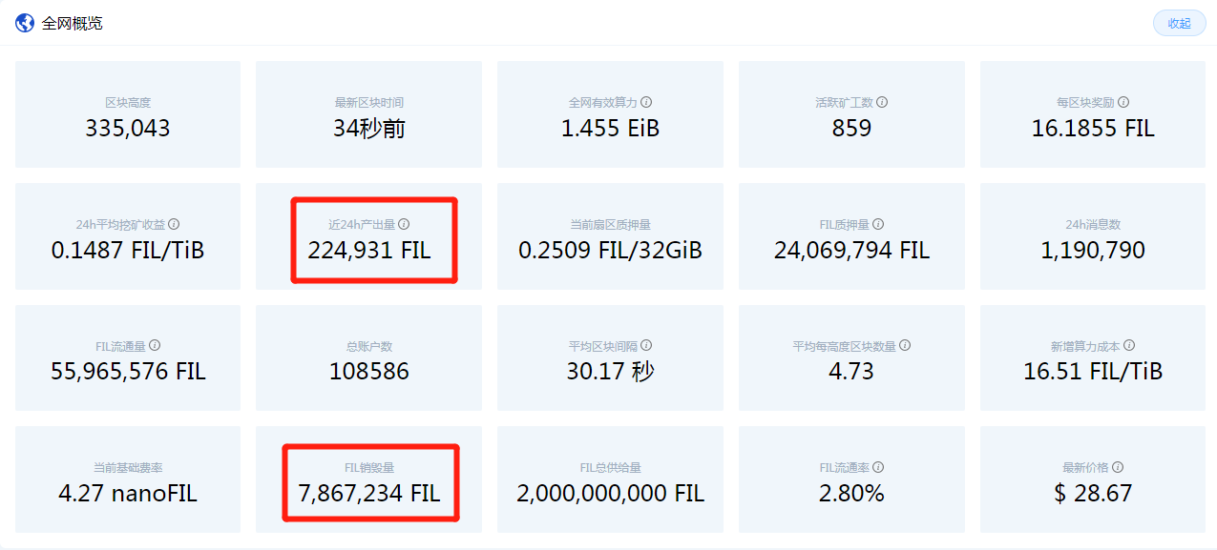The height and width of the screenshot is (550, 1217).
Task: Click info icon next to FIL流通量
Action: (x=155, y=346)
